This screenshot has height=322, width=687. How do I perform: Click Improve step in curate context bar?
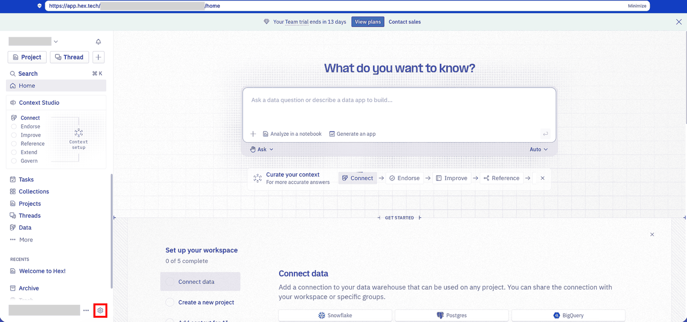coord(451,178)
